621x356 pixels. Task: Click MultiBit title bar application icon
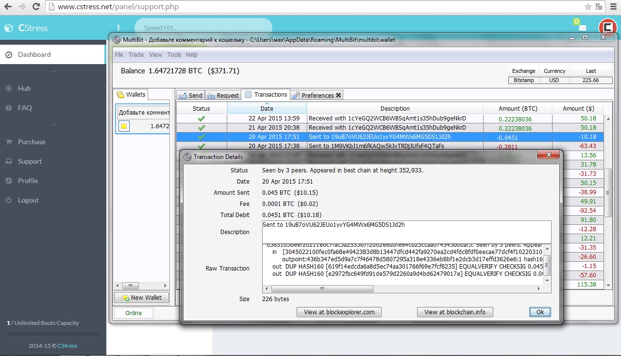[117, 39]
